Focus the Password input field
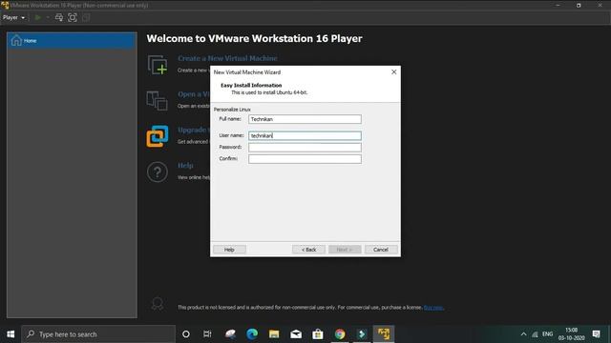611x343 pixels. [305, 147]
